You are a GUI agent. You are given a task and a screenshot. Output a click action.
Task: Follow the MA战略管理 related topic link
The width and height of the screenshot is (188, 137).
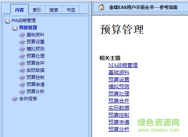pyautogui.click(x=123, y=65)
